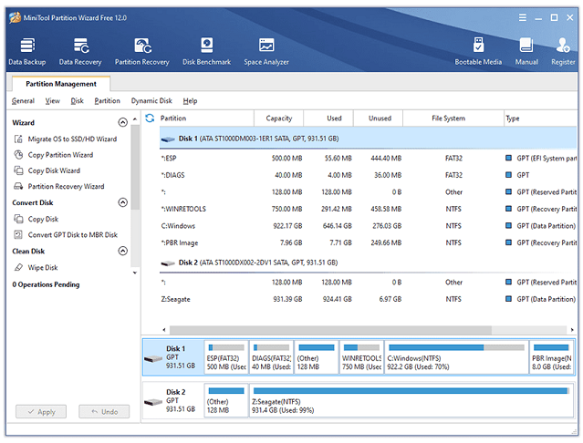
Task: Open the Manual
Action: 526,51
